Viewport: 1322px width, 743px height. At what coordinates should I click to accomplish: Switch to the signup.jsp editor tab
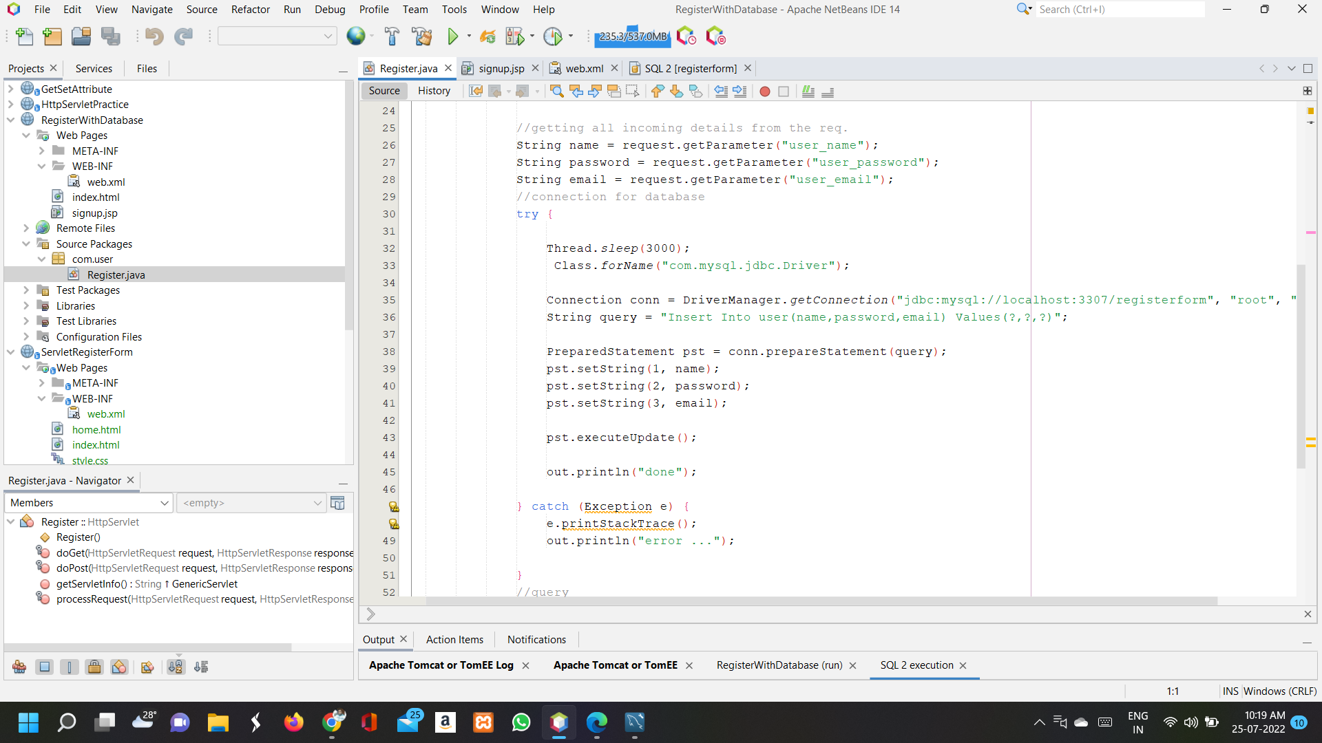pyautogui.click(x=501, y=68)
